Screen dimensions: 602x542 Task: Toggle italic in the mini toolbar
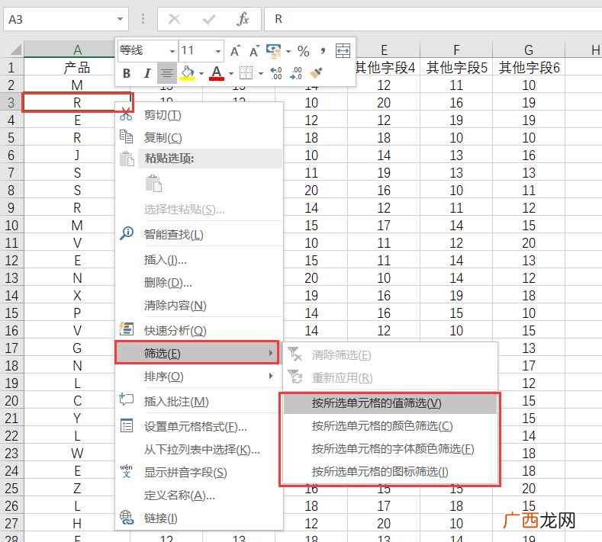147,73
